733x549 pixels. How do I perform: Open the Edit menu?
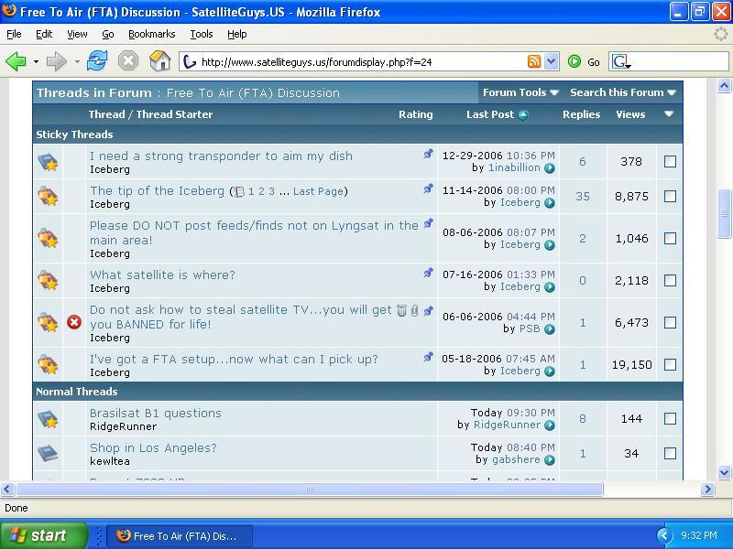click(44, 34)
